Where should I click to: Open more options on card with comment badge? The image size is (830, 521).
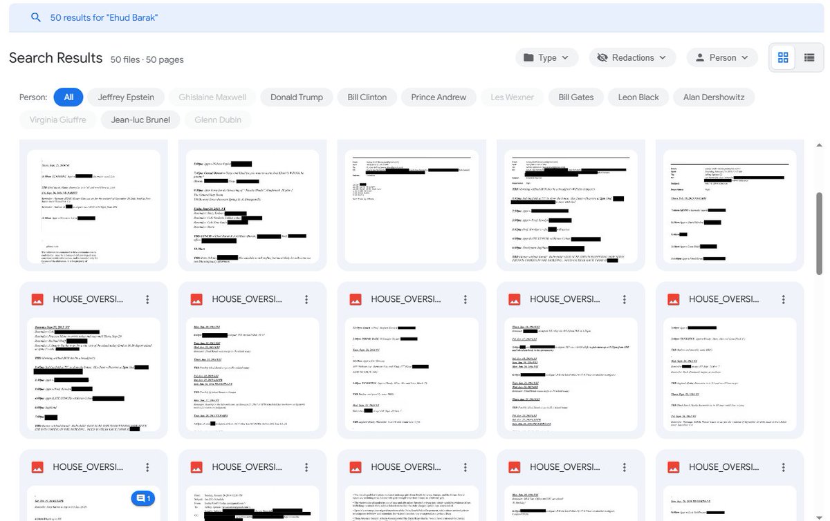pos(147,467)
